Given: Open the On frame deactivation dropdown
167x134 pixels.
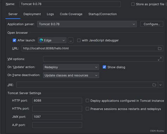Looking at the screenshot, I should tap(71, 75).
